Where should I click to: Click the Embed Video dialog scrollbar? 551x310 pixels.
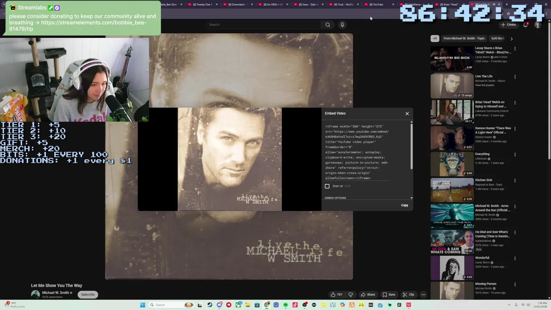[x=412, y=146]
